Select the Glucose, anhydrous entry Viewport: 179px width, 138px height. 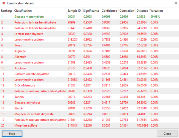click(89, 103)
